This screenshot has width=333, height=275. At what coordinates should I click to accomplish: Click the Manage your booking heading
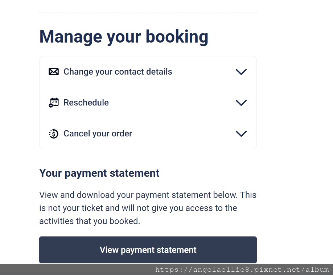124,37
